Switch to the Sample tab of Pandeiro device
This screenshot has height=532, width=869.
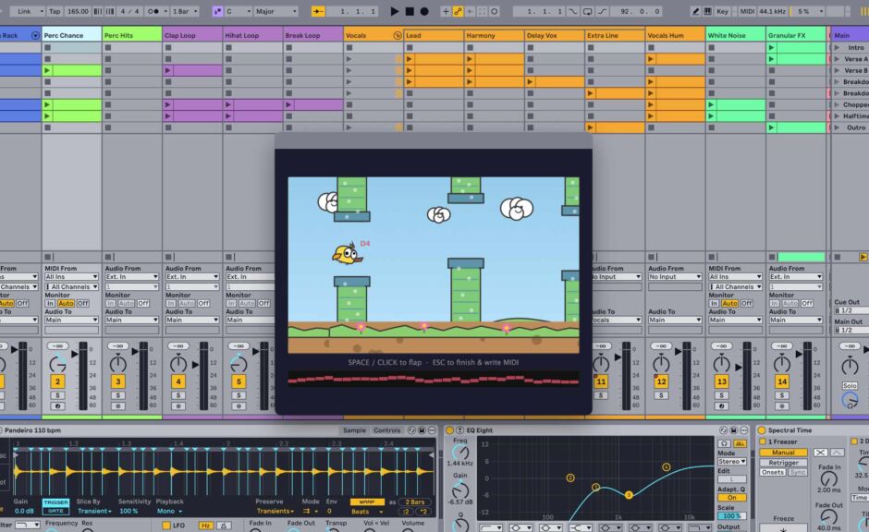[x=354, y=430]
